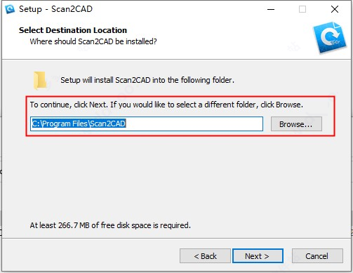Click the 266.7 MB disk space notice

[110, 225]
